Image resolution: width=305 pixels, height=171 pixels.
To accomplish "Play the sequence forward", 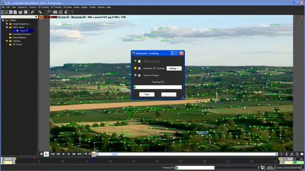I will (x=69, y=154).
